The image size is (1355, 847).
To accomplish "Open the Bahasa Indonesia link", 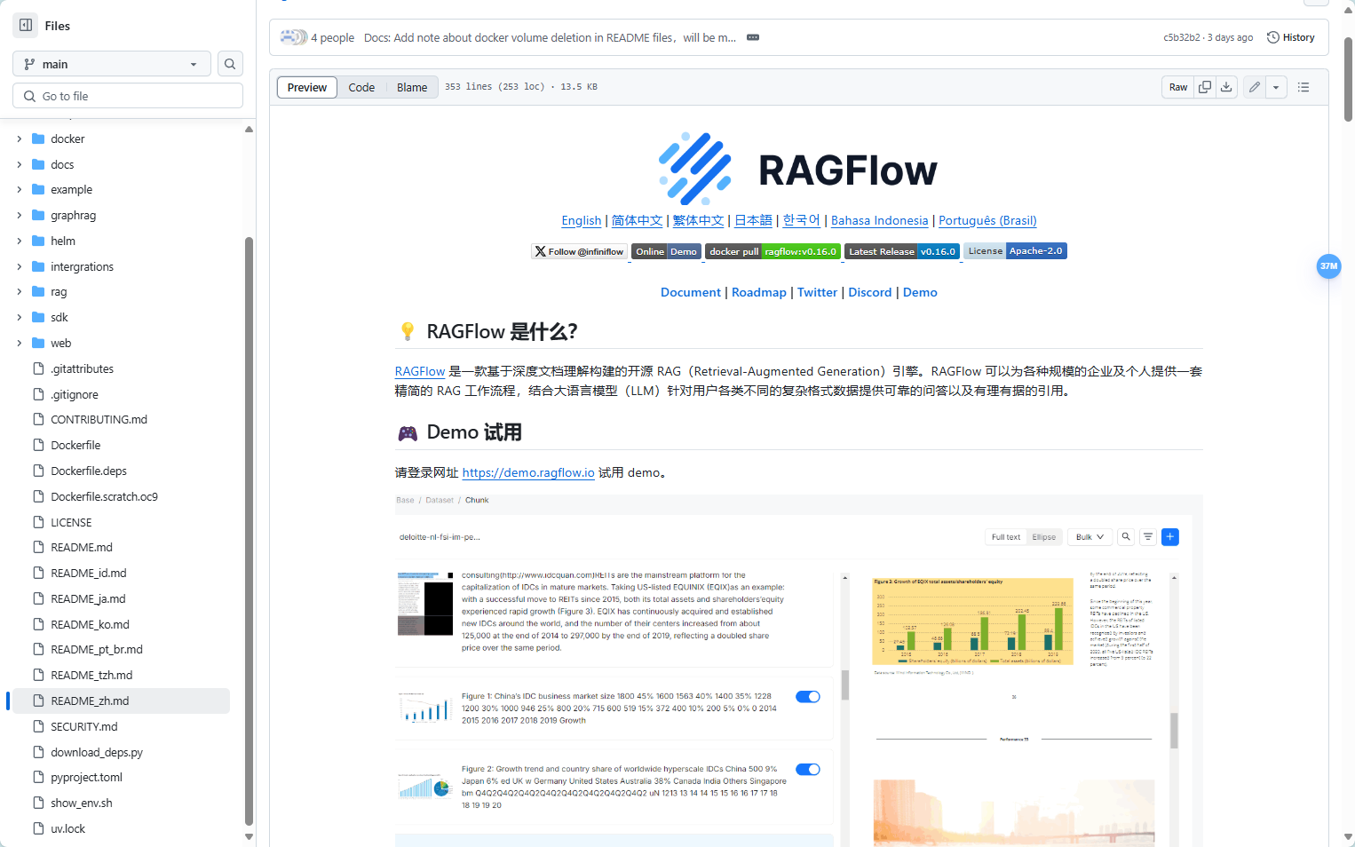I will click(879, 220).
